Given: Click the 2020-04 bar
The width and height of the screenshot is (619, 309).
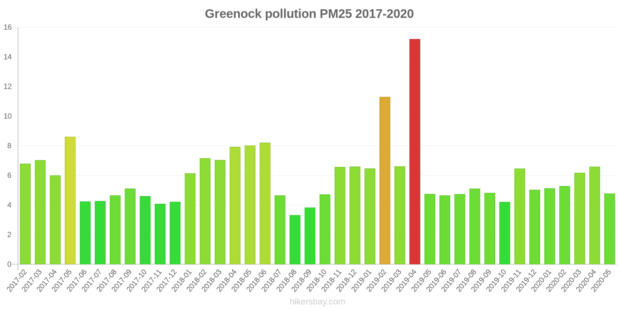Looking at the screenshot, I should tap(594, 216).
